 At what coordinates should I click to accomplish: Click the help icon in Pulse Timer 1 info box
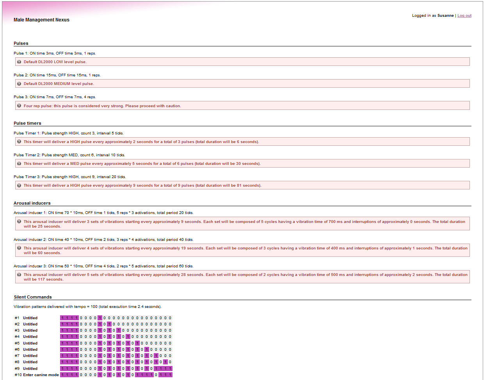[19, 142]
